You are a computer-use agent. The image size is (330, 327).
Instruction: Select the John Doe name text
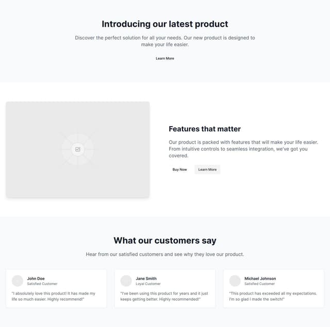(x=36, y=279)
